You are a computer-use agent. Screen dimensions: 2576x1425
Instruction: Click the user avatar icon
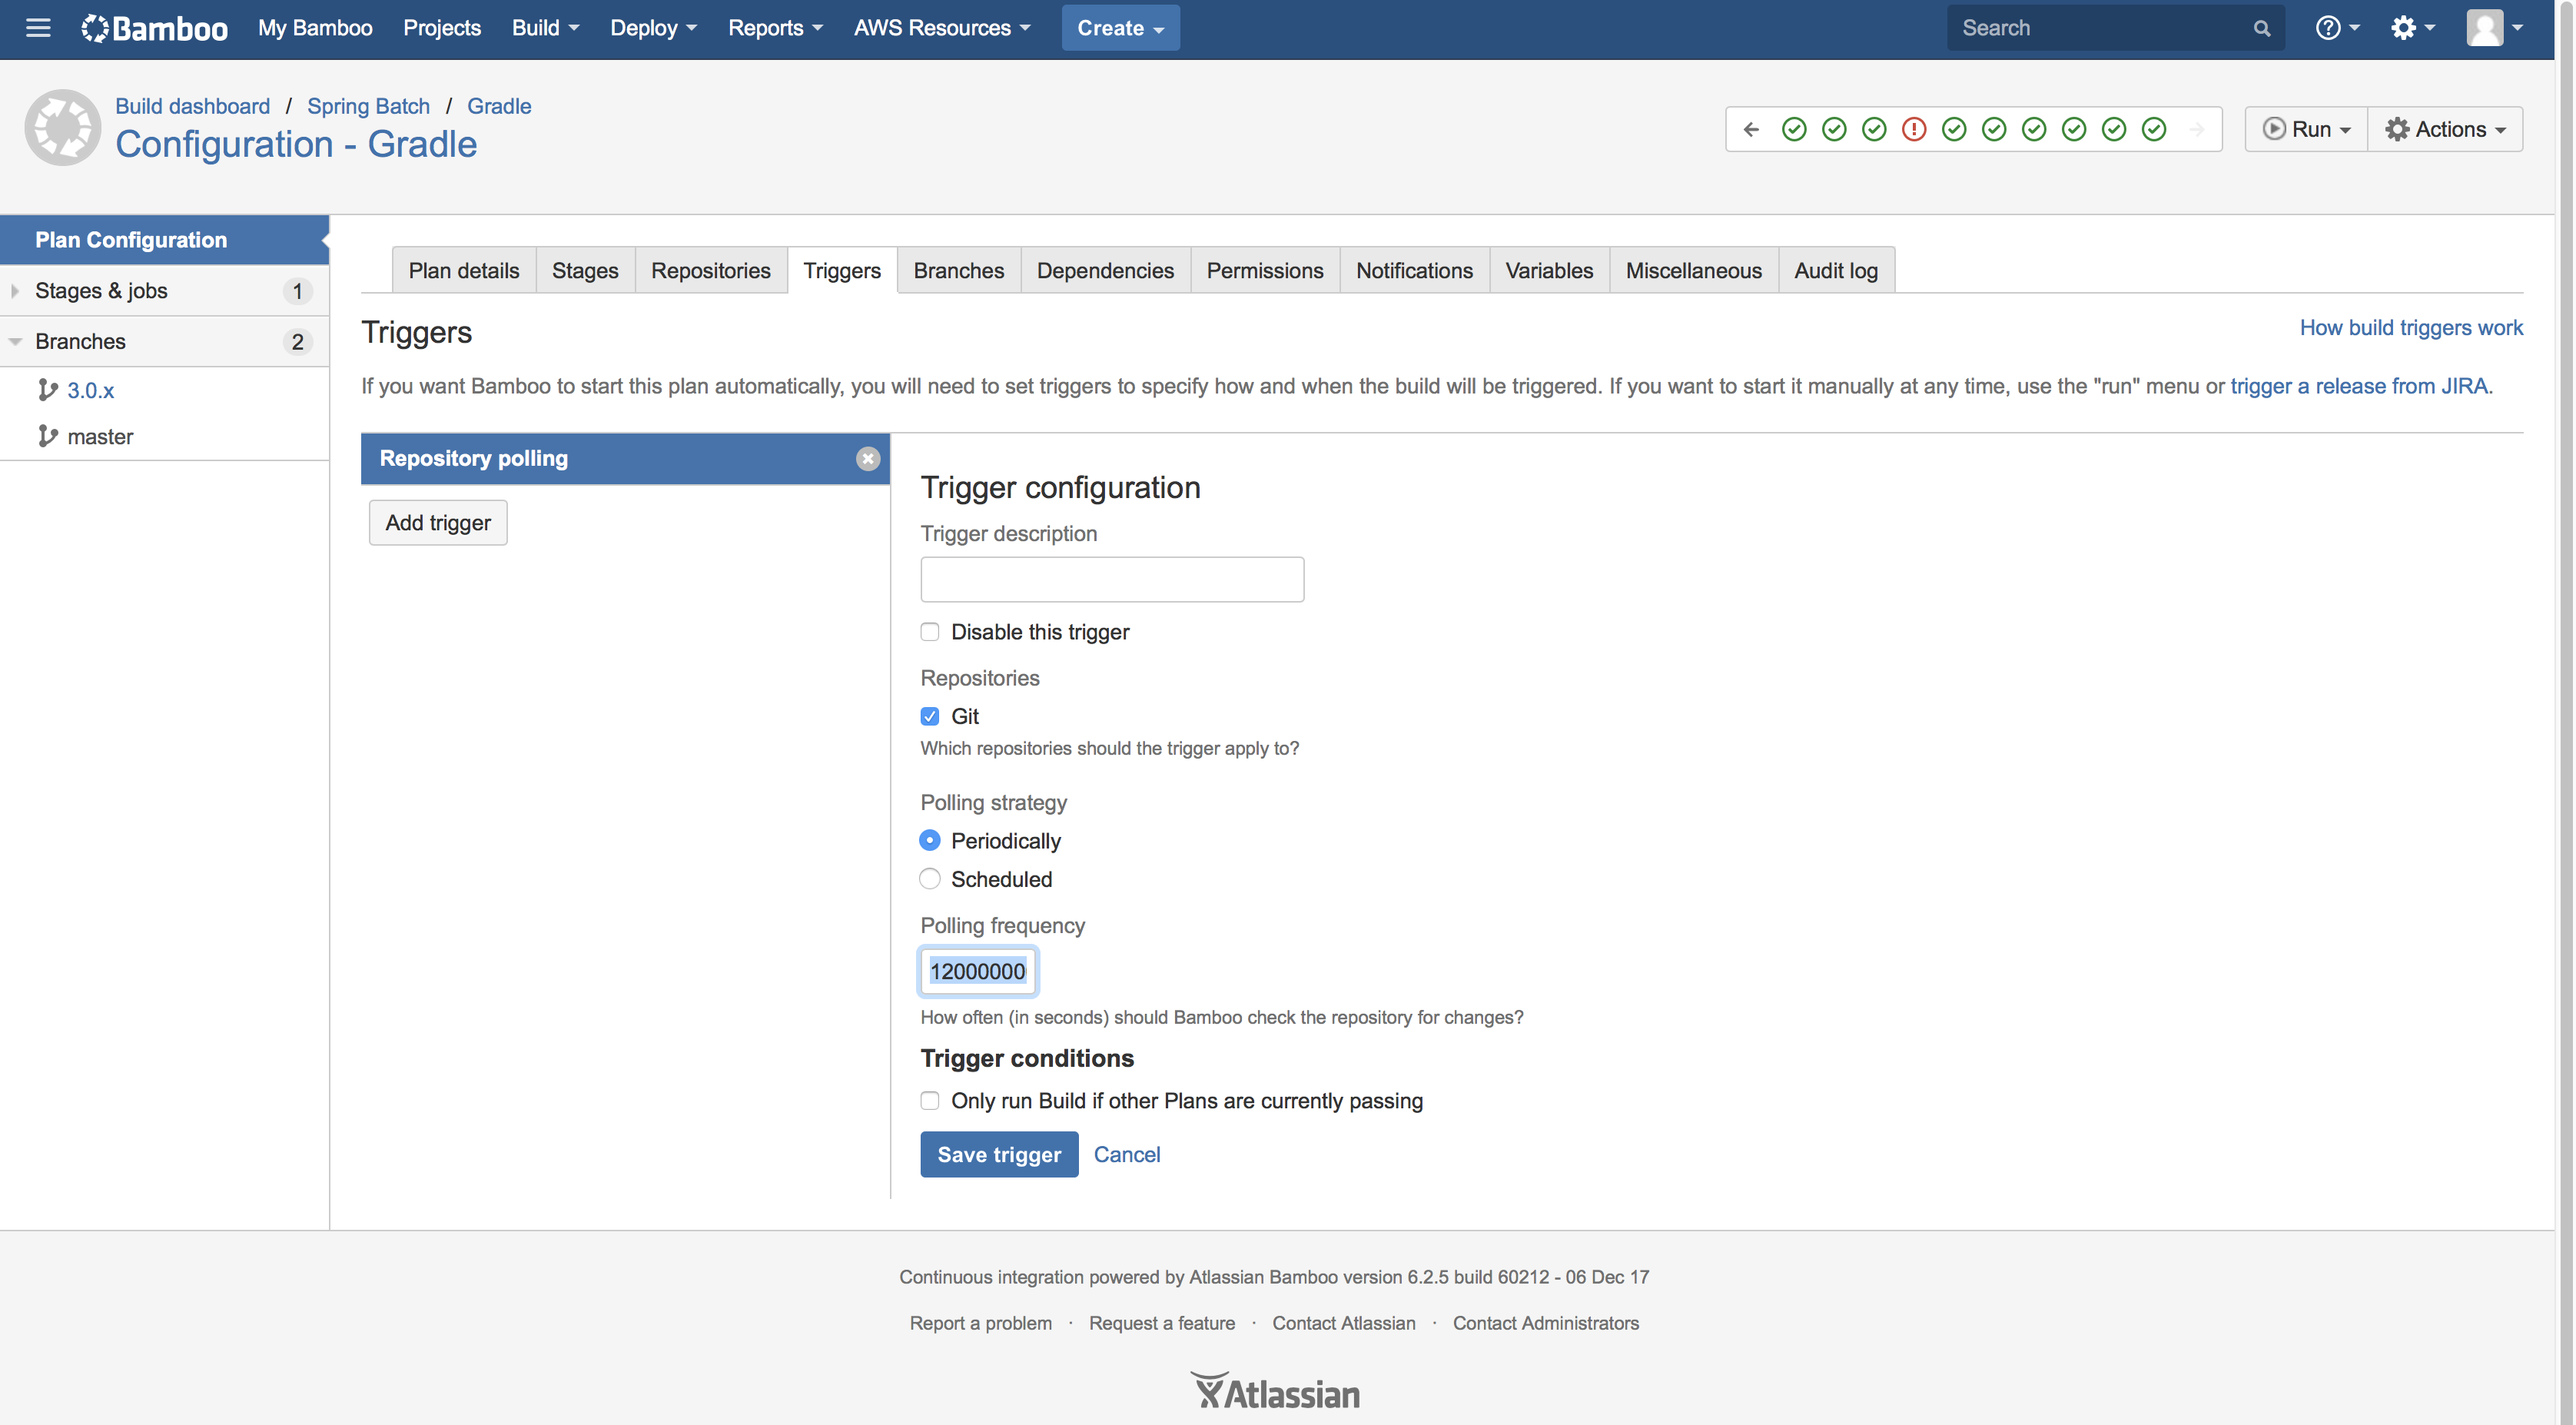tap(2485, 28)
